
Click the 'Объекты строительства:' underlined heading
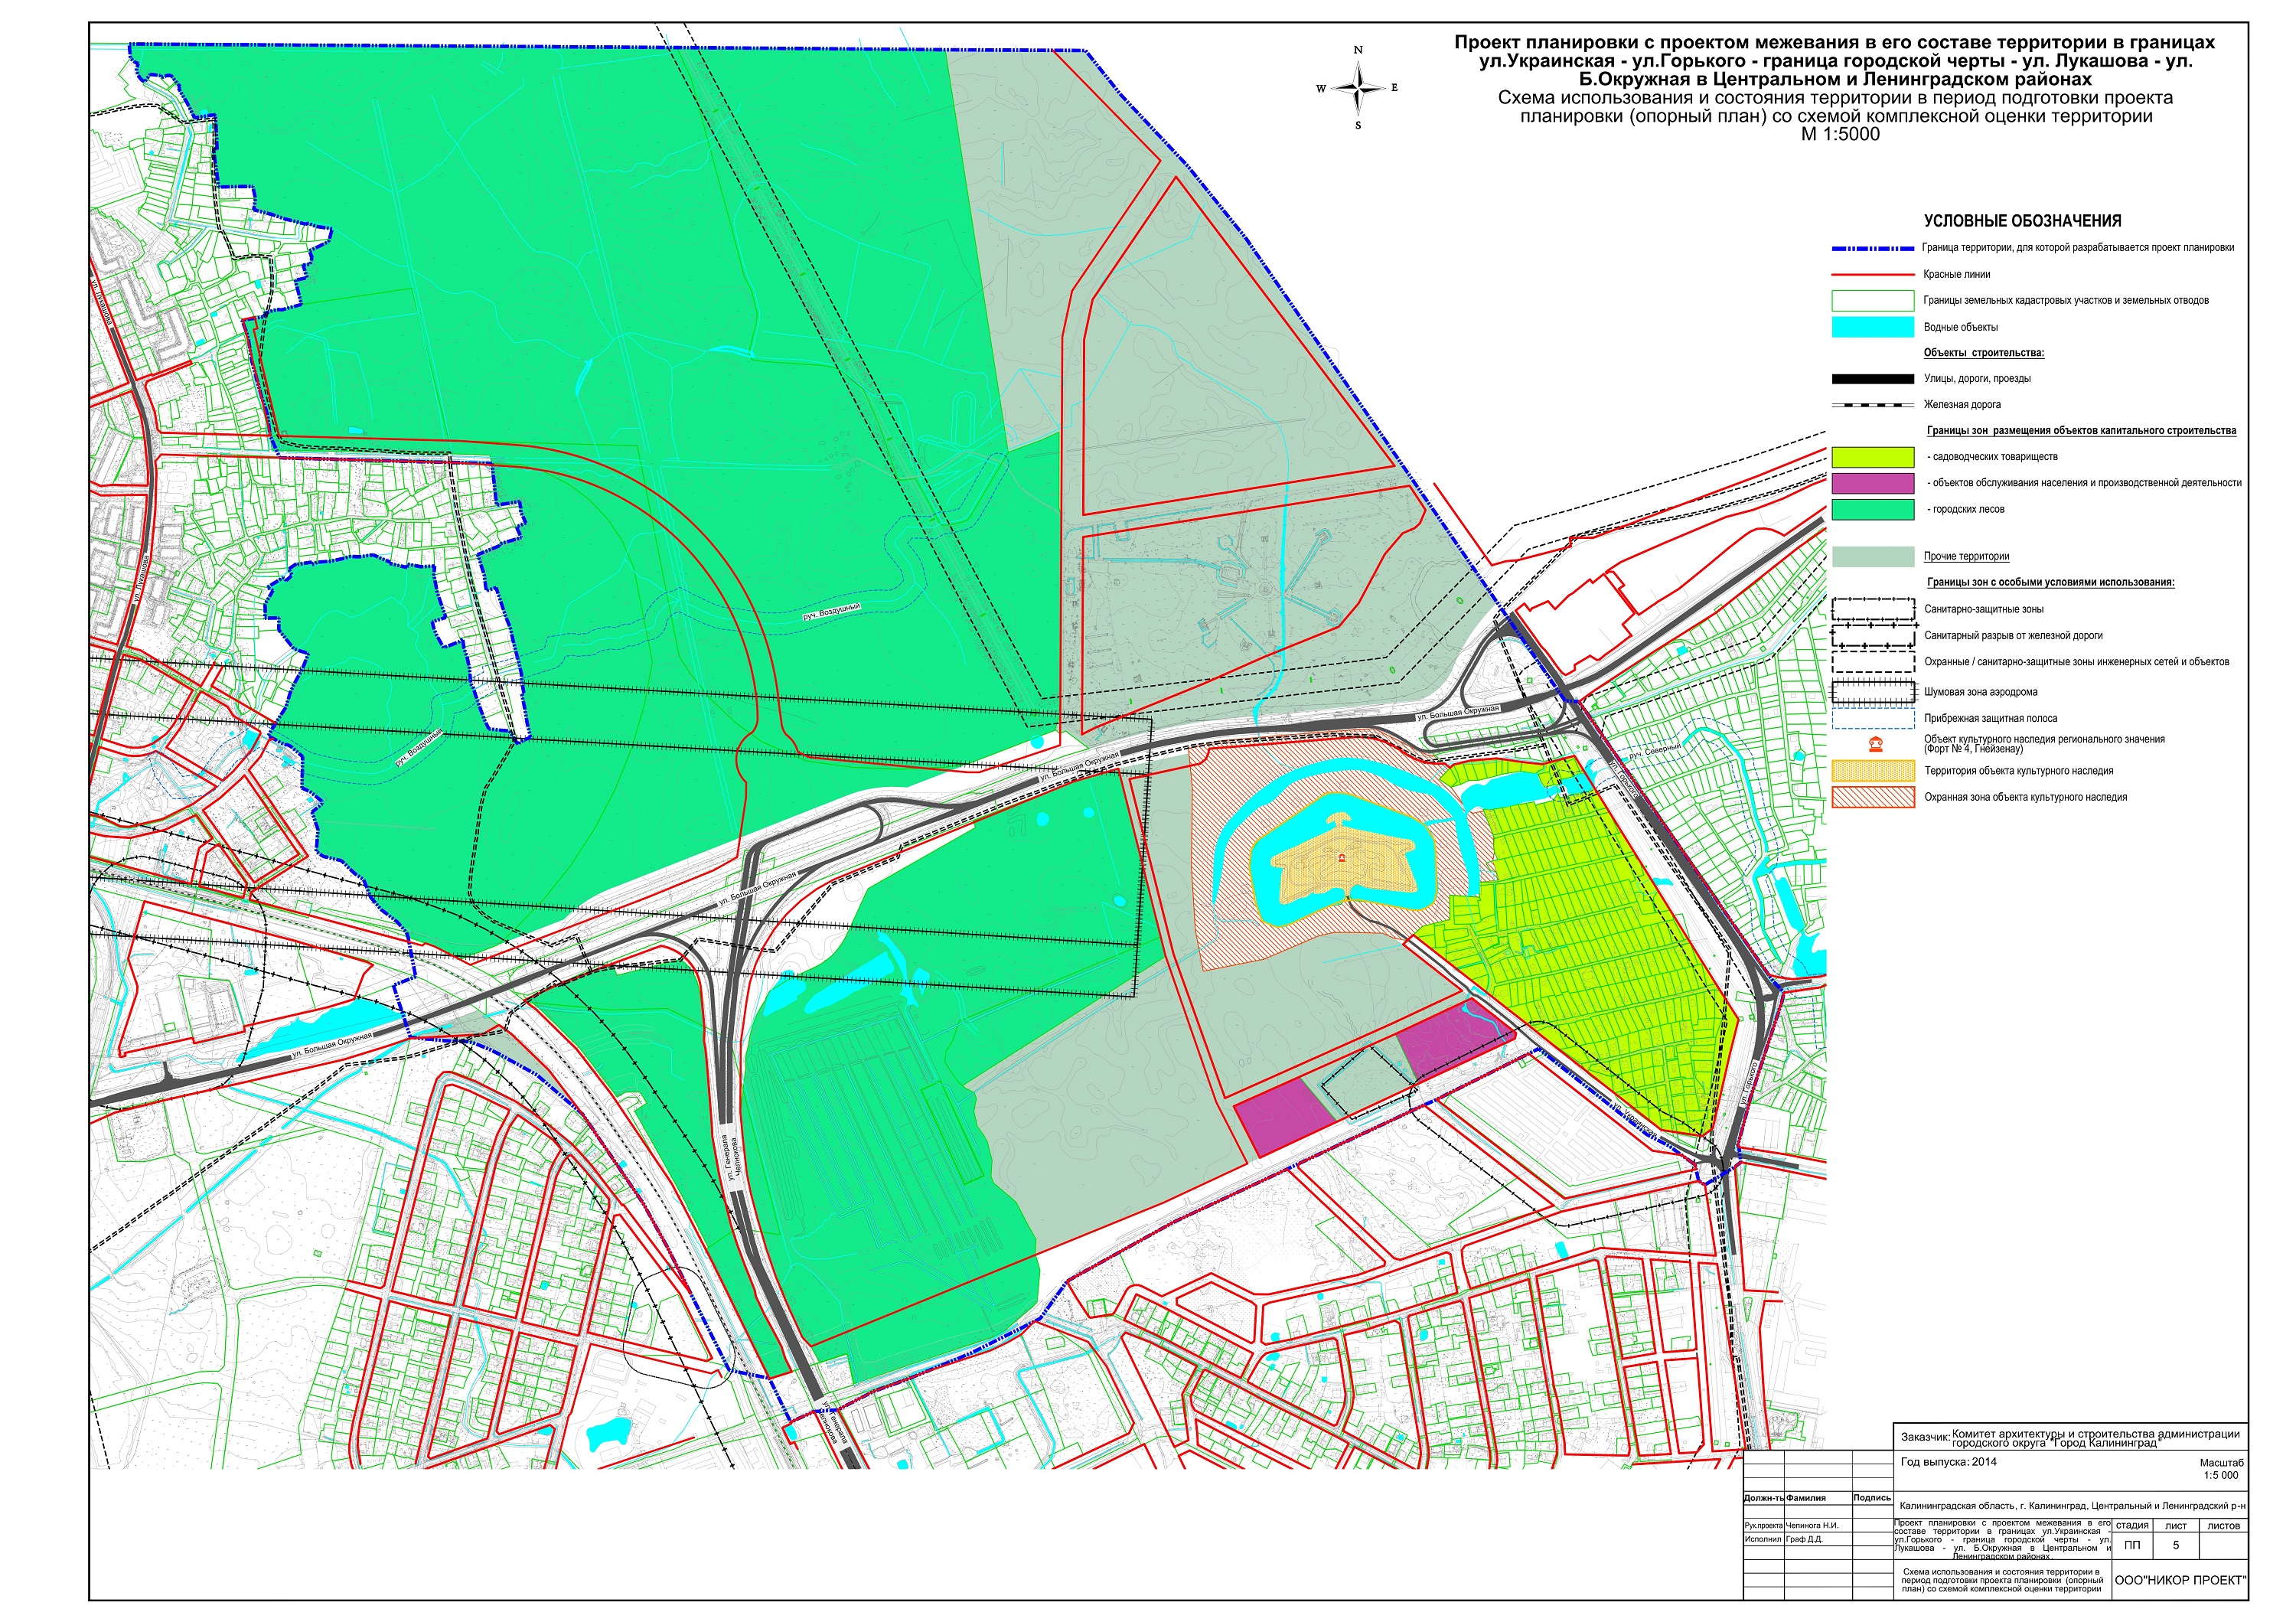point(1983,353)
